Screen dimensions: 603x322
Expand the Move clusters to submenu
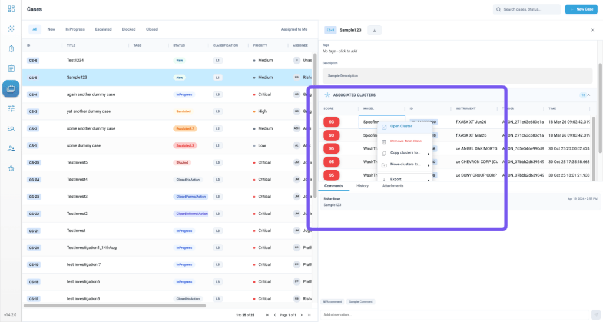[405, 164]
